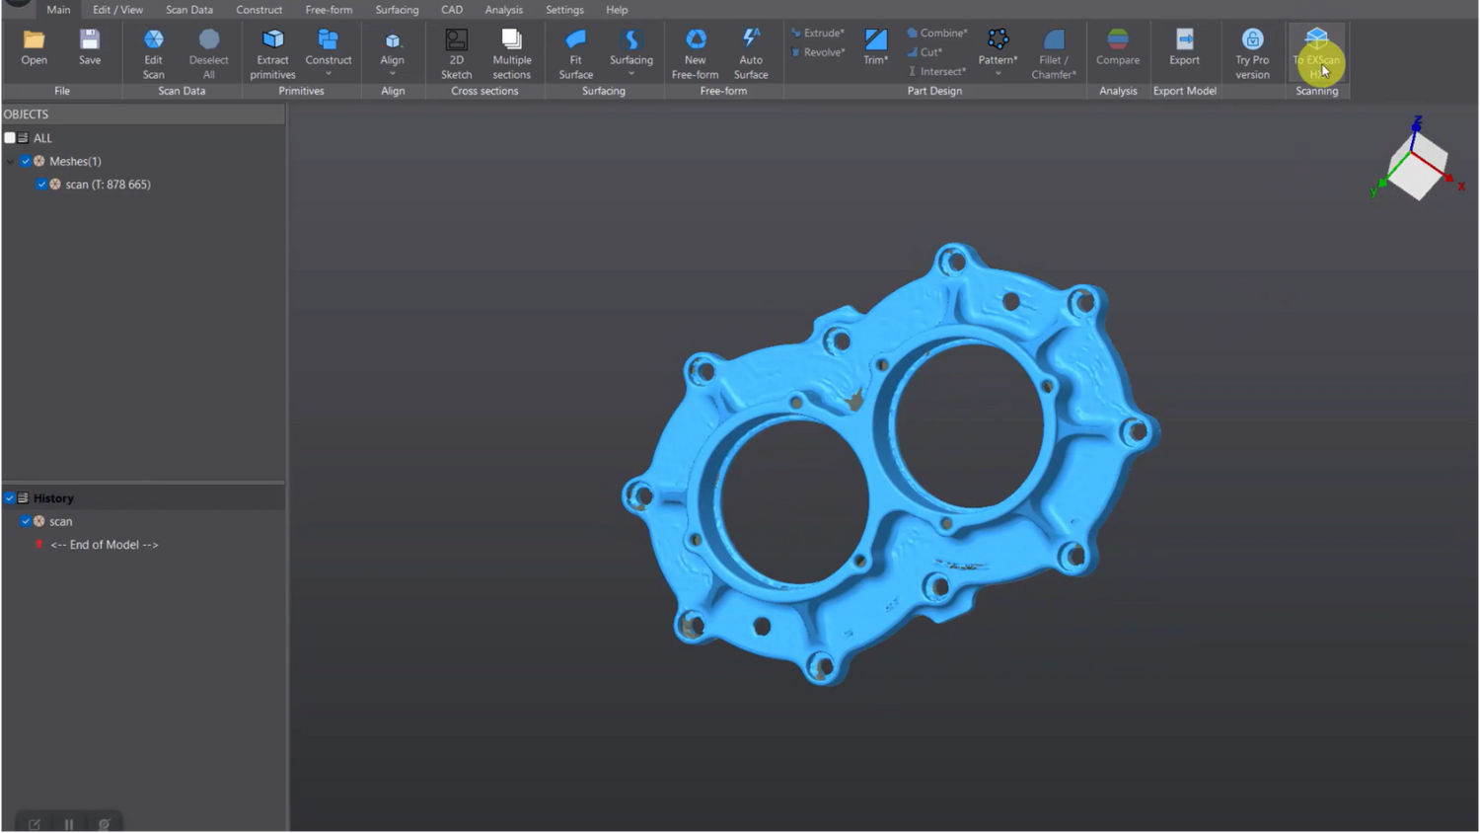
Task: Open the Analysis ribbon tab
Action: tap(503, 10)
